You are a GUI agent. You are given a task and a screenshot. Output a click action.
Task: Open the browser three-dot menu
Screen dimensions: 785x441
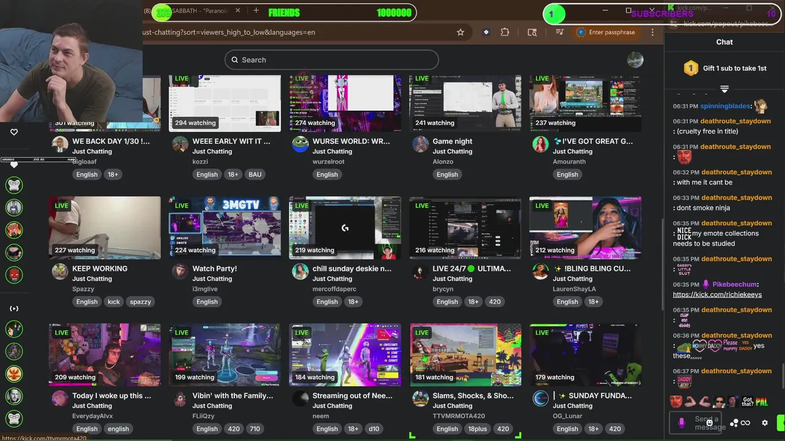click(x=653, y=32)
